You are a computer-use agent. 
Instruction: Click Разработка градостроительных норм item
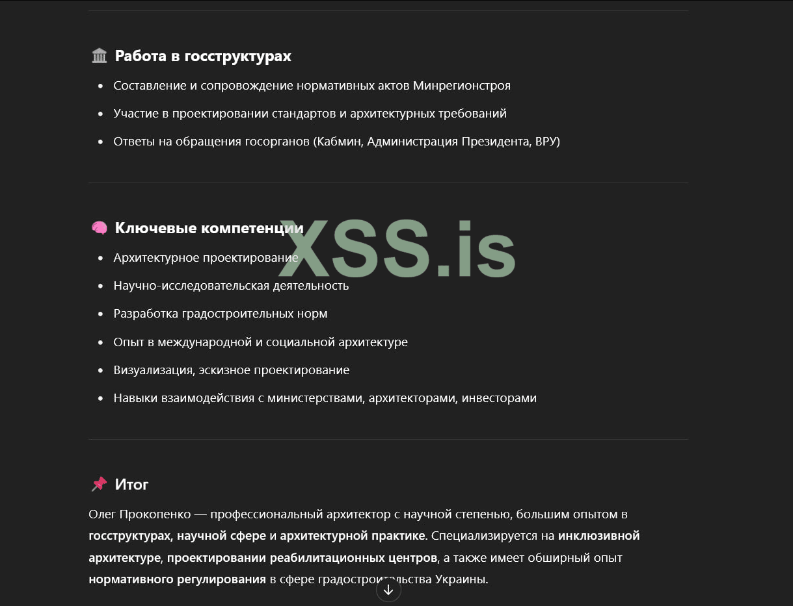220,314
